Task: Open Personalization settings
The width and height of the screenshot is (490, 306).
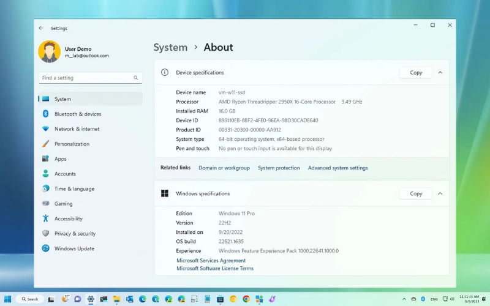Action: click(90, 144)
